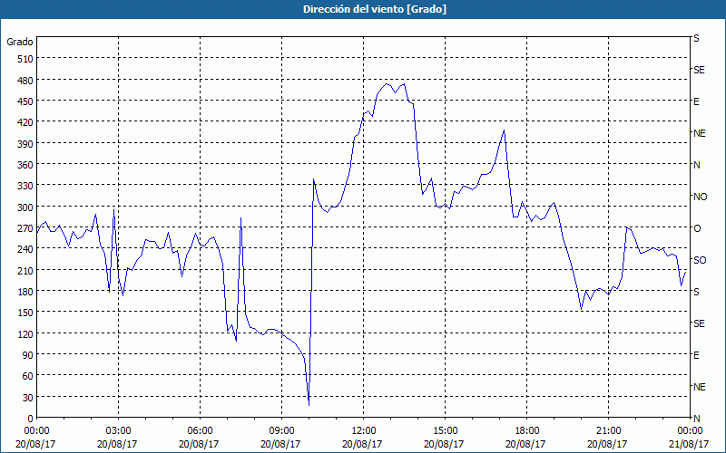Click the 90 degree axis label
Screen dimensions: 726x453
click(28, 355)
